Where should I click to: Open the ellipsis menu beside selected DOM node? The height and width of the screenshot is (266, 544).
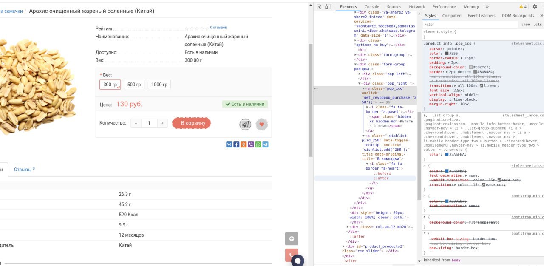(316, 88)
